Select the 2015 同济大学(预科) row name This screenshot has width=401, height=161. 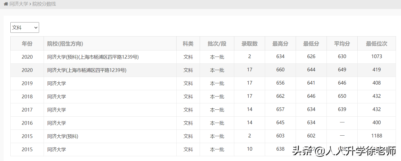coord(63,136)
